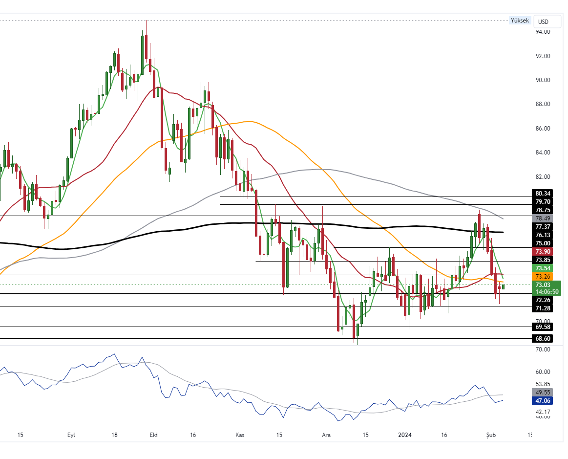Image resolution: width=568 pixels, height=459 pixels.
Task: Open the USD currency dropdown
Action: [547, 22]
